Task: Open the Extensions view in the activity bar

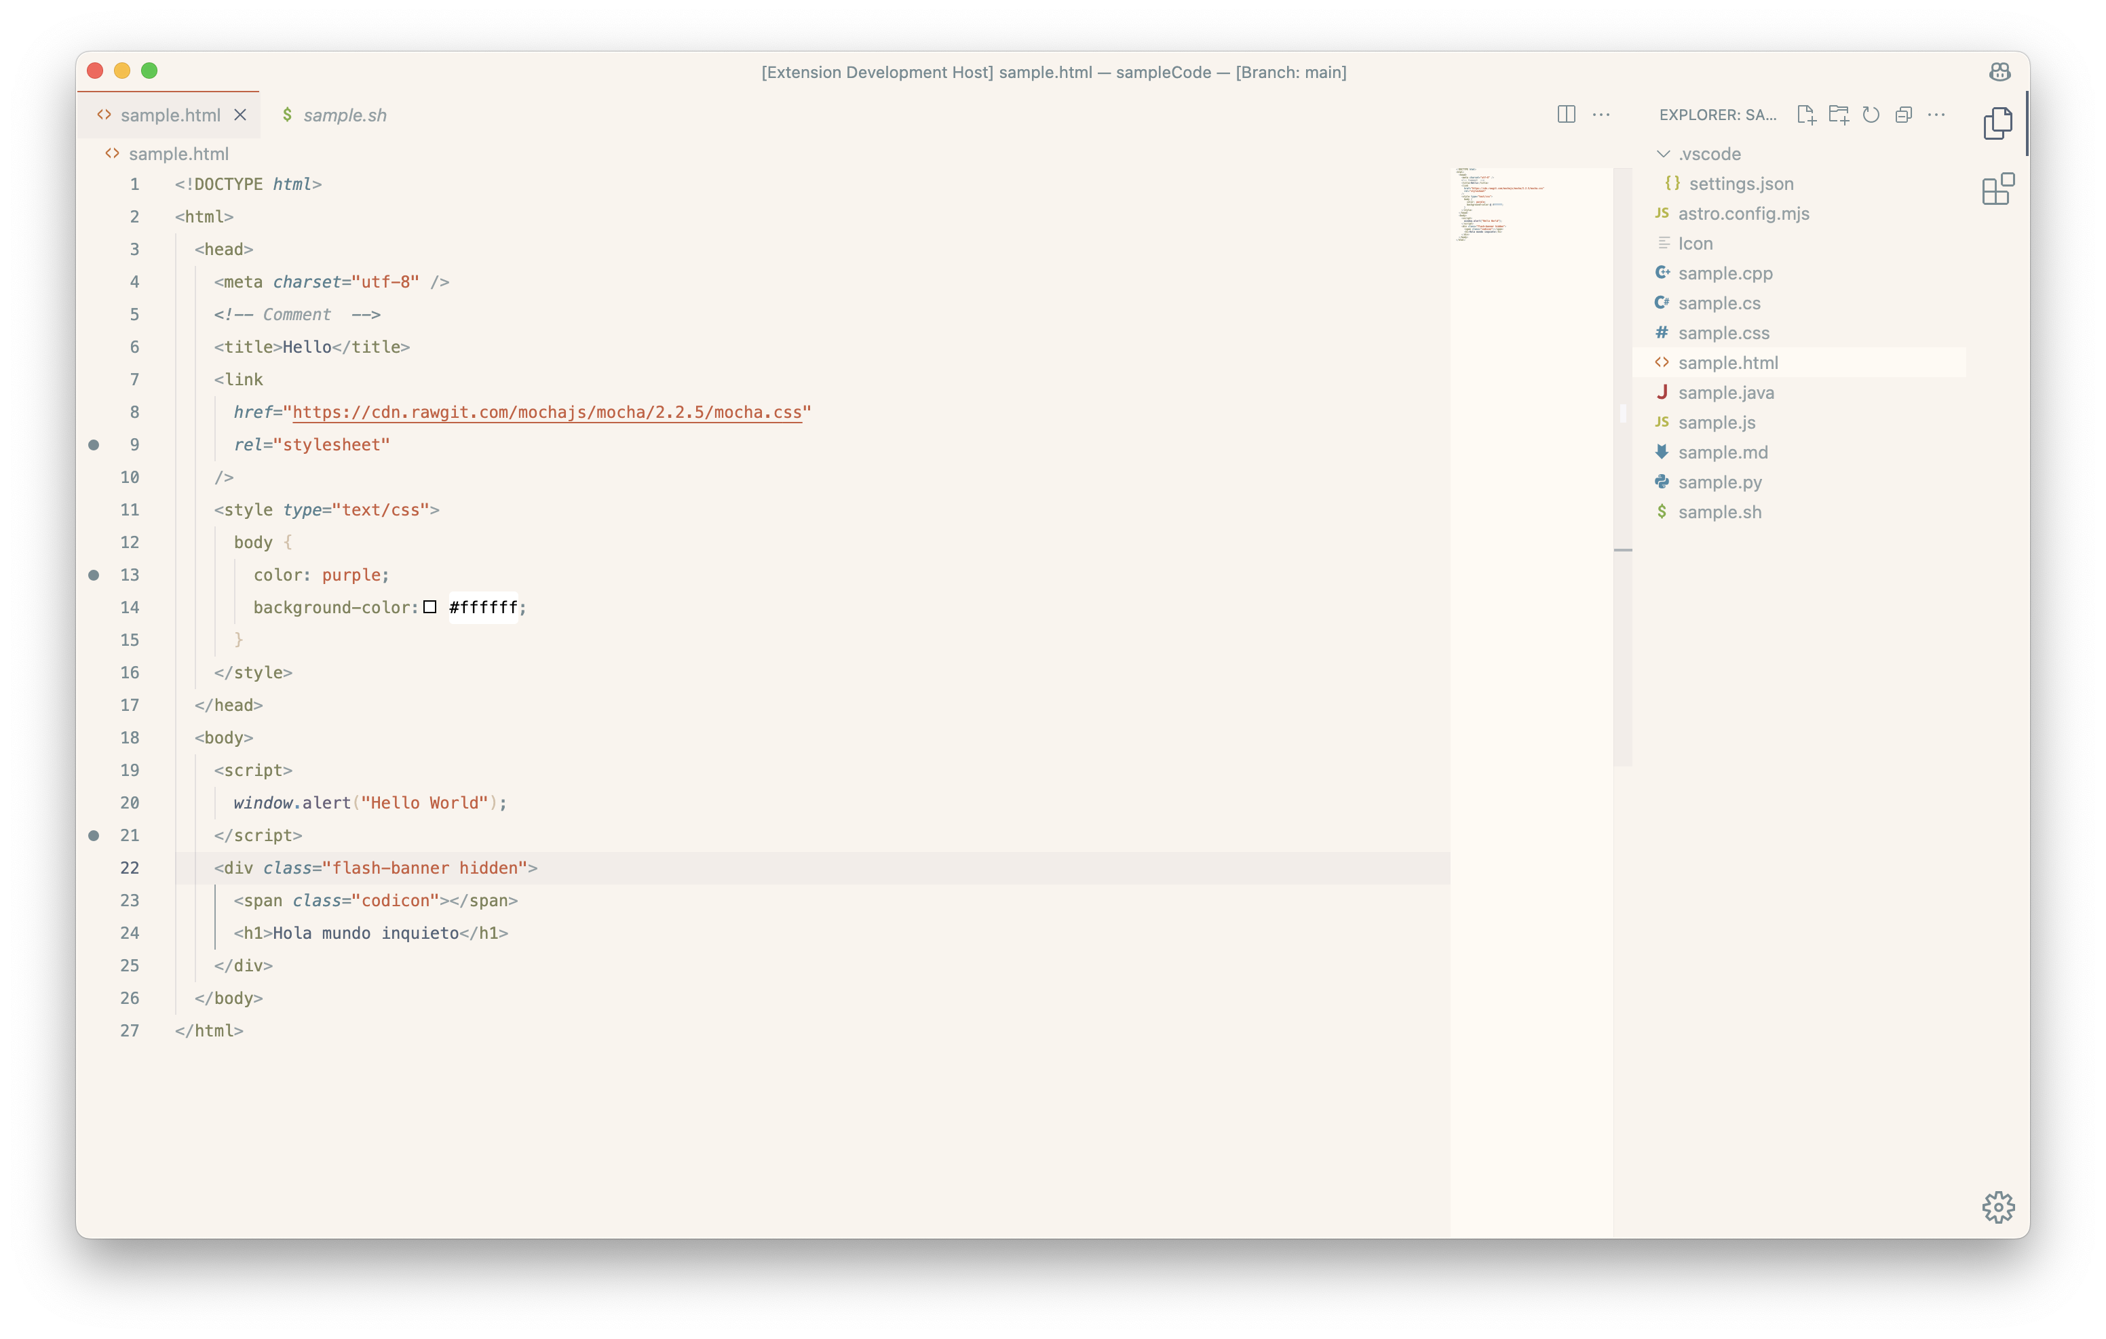Action: (x=1997, y=189)
